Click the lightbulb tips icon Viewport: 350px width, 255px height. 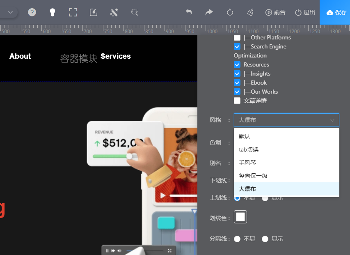coord(53,12)
